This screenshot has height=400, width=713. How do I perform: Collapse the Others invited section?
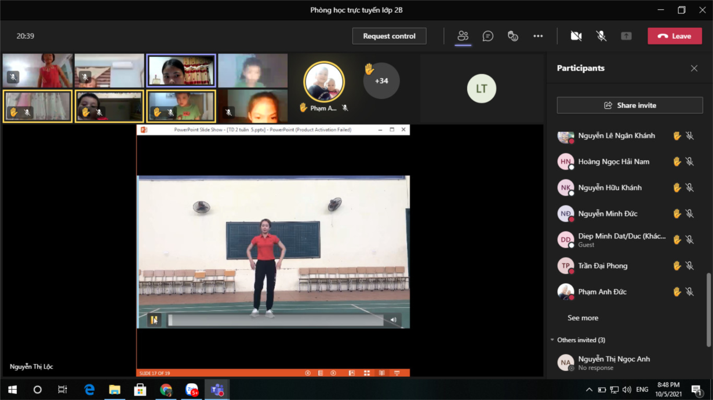tap(552, 340)
